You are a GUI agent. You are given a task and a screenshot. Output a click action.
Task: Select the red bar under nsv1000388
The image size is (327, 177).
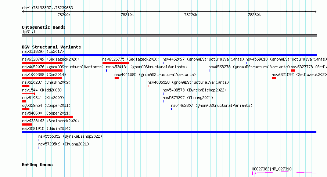tap(42, 78)
